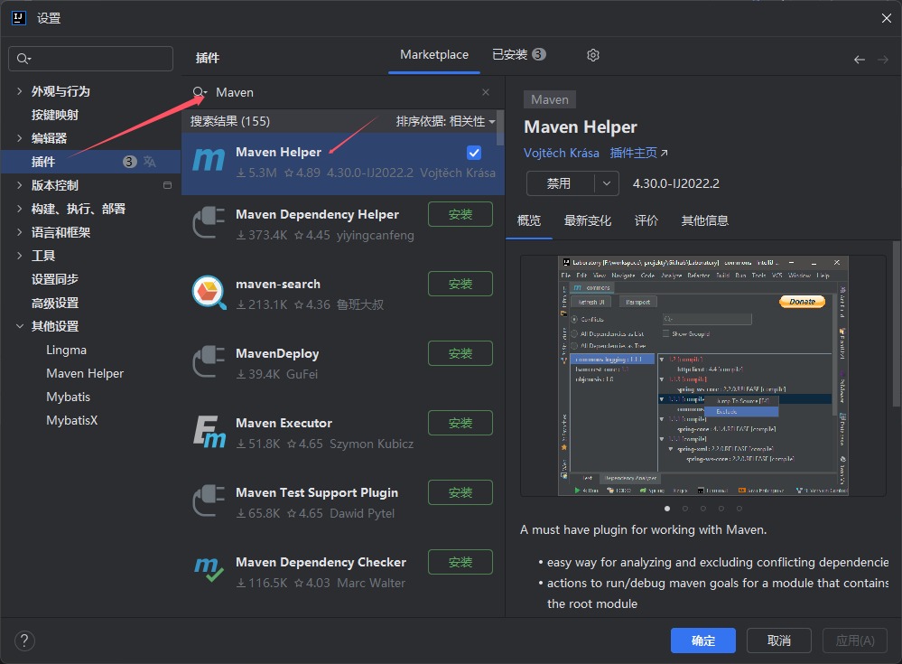Expand the 构建、执行、部署 group
Screen dimensions: 902x664
20,209
